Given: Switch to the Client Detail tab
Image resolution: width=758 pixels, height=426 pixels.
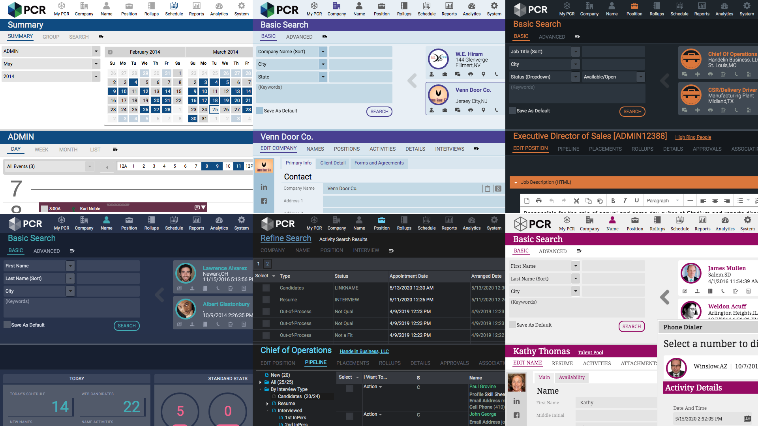Looking at the screenshot, I should pos(332,163).
